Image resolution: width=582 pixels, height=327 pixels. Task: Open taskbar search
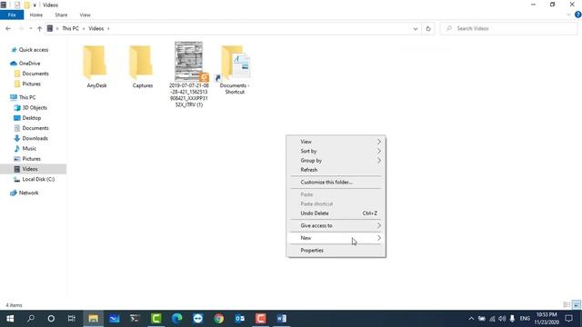pos(31,319)
